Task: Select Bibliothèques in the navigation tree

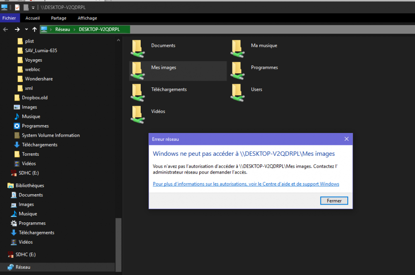Action: point(29,186)
